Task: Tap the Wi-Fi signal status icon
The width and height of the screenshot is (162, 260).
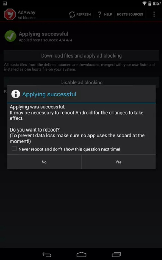Action: coord(144,3)
